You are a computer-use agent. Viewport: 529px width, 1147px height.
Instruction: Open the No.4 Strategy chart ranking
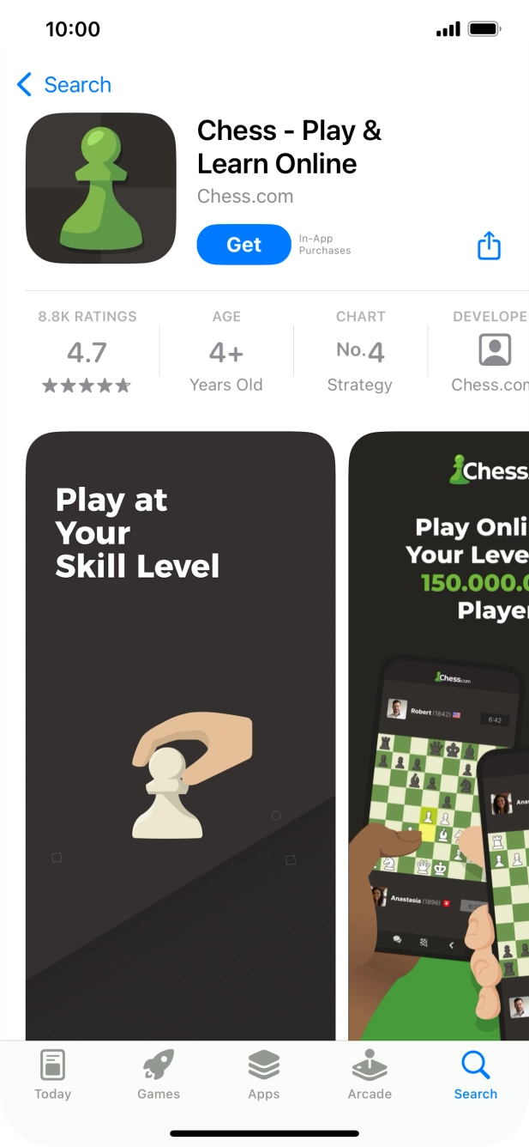tap(360, 351)
